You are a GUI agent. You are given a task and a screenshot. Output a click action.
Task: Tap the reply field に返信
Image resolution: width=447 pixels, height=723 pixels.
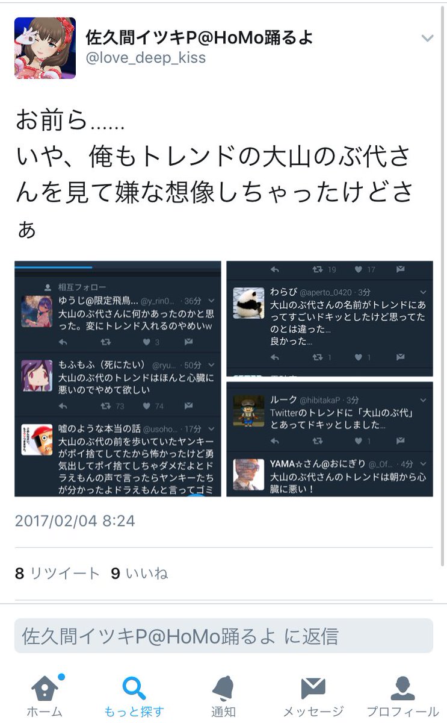224,636
